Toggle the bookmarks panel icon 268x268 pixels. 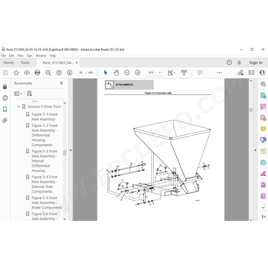point(5,109)
